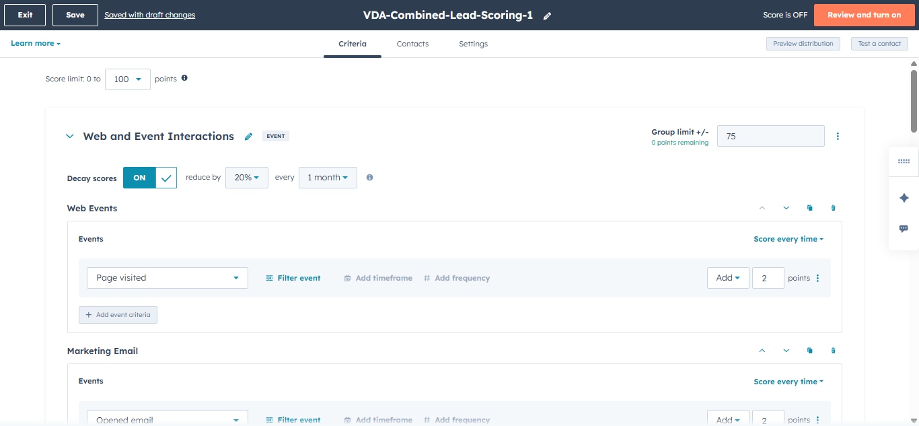Click Add frequency for Page visited
919x426 pixels.
pyautogui.click(x=457, y=278)
